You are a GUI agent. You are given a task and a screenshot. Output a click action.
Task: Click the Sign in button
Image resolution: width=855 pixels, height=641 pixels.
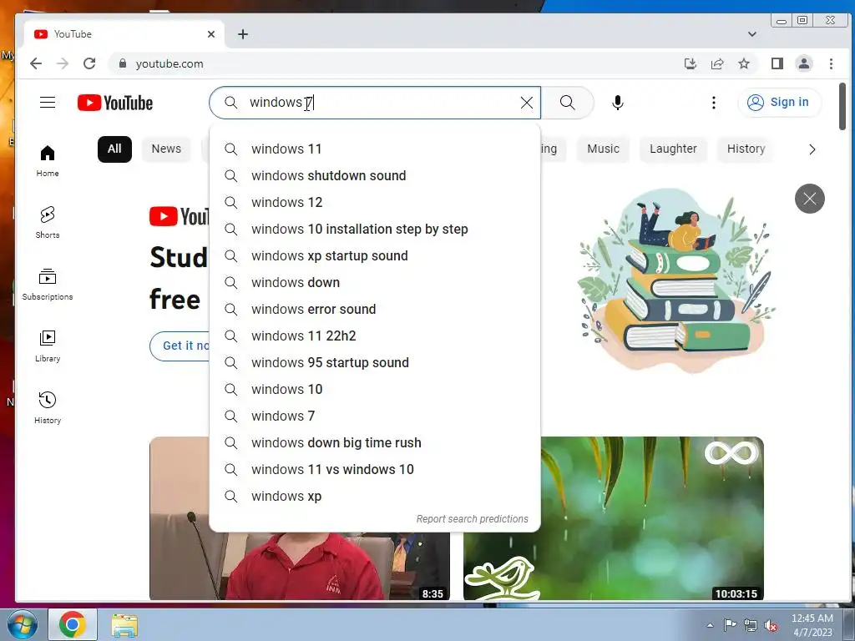coord(779,103)
